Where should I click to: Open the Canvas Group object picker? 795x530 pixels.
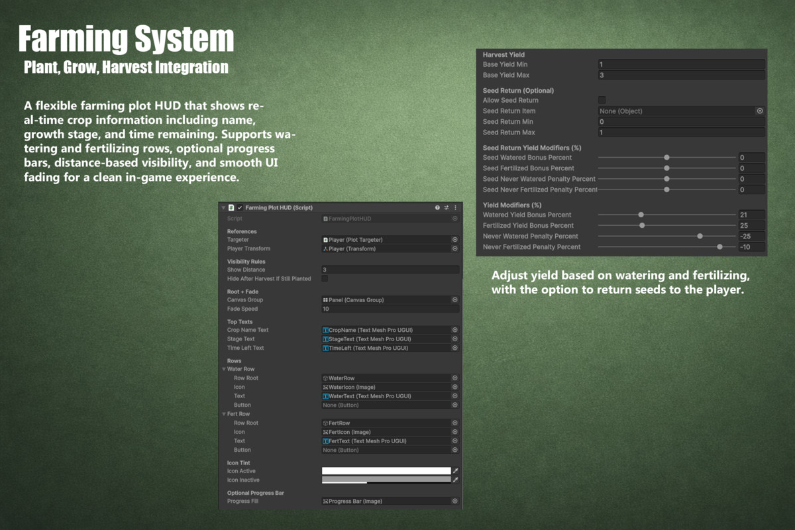tap(454, 300)
